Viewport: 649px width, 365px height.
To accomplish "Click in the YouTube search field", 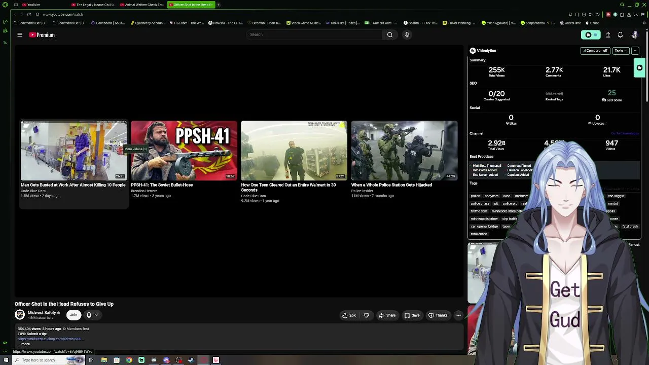I will (x=314, y=34).
